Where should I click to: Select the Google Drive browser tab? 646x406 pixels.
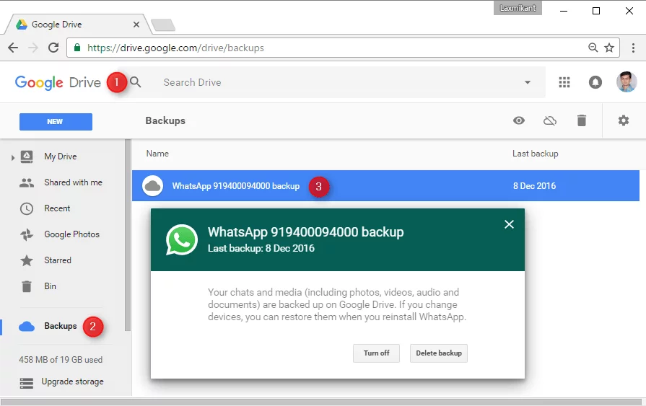click(77, 25)
